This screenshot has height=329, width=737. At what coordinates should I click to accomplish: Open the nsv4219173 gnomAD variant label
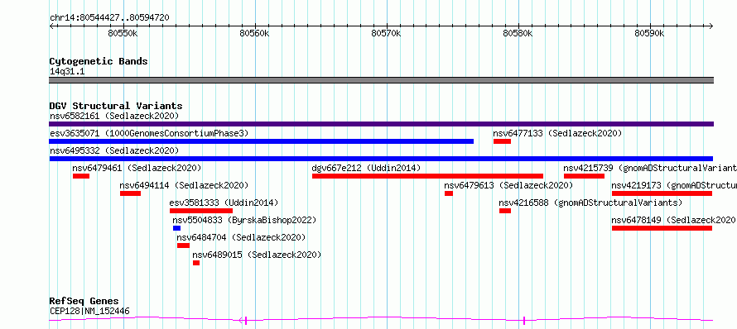tap(674, 185)
